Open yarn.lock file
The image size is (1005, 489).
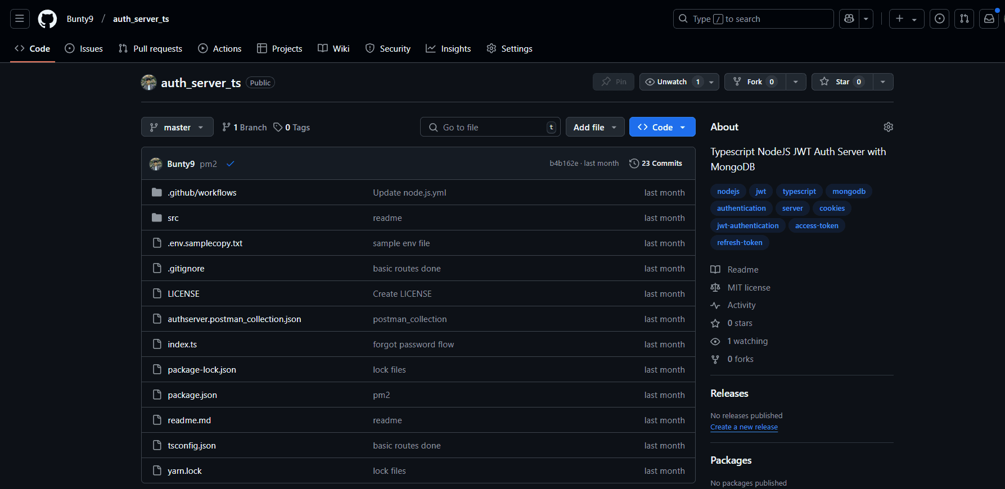(184, 471)
